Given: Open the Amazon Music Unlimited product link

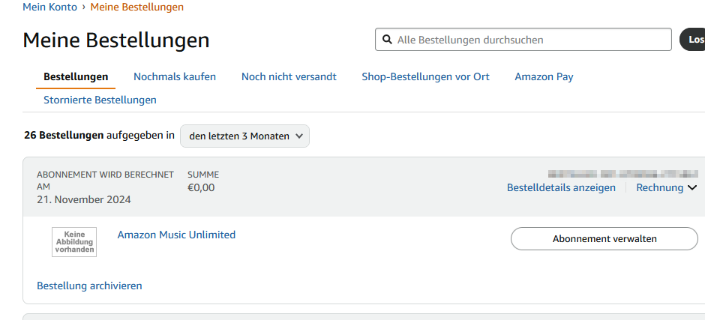Looking at the screenshot, I should pos(176,235).
